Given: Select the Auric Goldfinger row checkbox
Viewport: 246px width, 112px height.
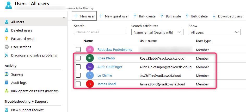Looking at the screenshot, I should click(78, 67).
